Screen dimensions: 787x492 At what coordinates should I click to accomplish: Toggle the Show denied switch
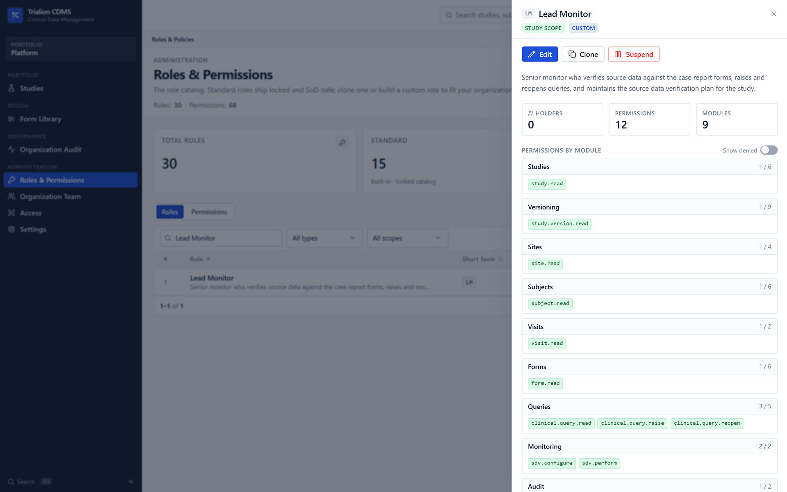pyautogui.click(x=769, y=150)
